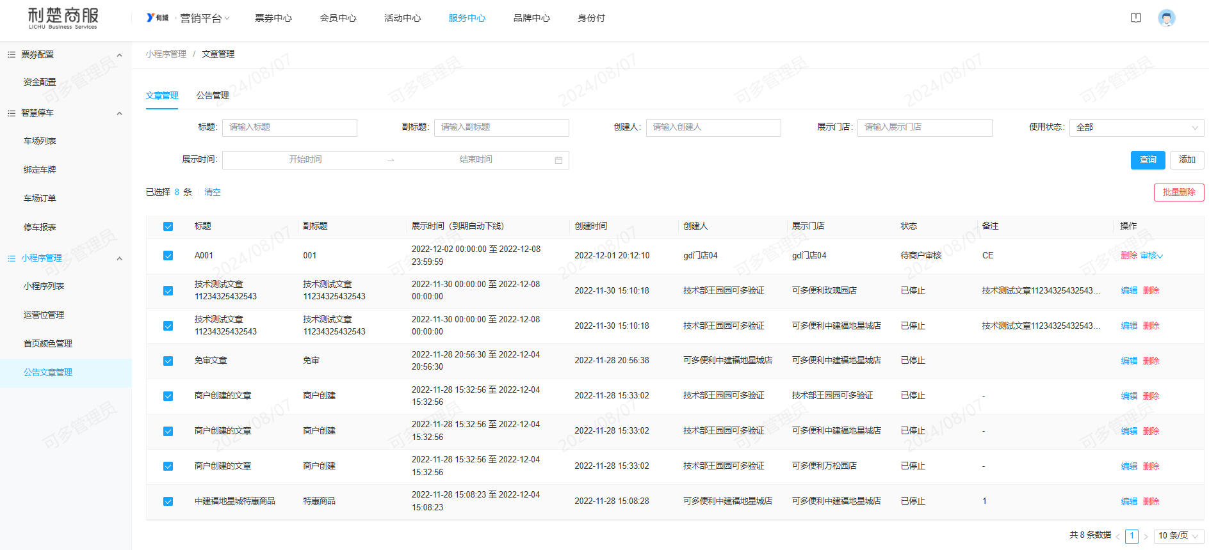
Task: Click the 创建时间 column header
Action: [590, 226]
